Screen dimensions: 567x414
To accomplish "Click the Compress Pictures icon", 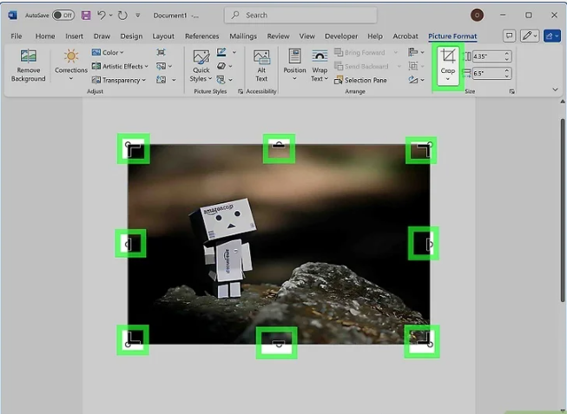I will (161, 52).
